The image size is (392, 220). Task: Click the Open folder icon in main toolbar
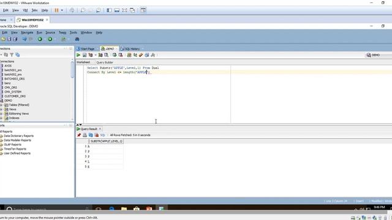coord(3,39)
